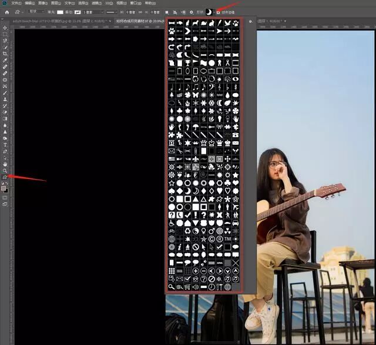The image size is (376, 345).
Task: Choose the cat custom shape
Action: tap(187, 23)
